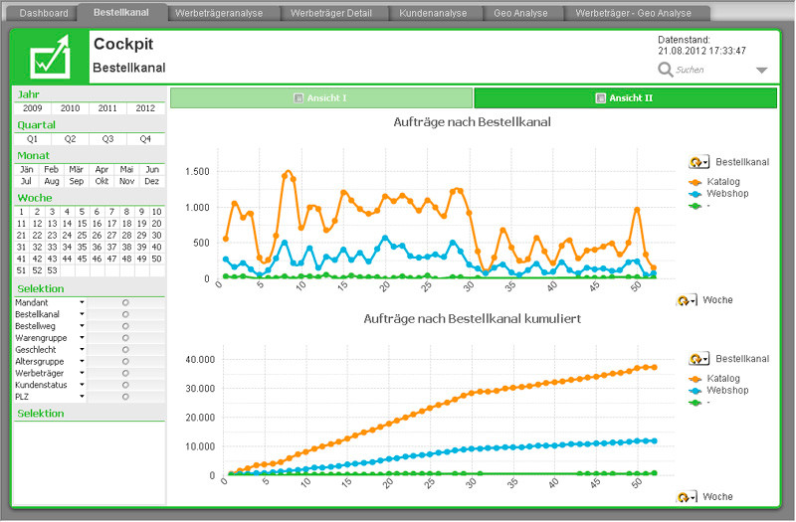
Task: Expand the Mandant selection dropdown
Action: coord(82,302)
